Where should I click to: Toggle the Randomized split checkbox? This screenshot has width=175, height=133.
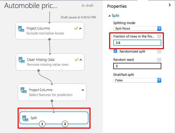[116, 51]
